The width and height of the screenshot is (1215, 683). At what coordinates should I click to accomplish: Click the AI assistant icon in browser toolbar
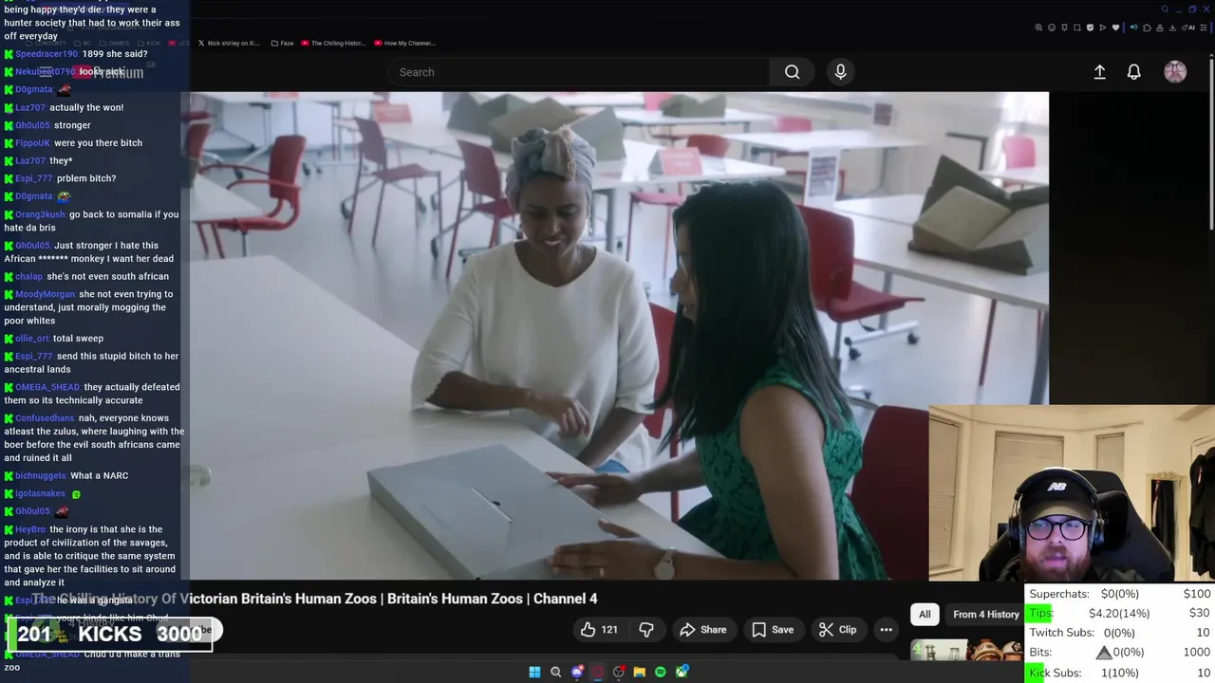coord(1188,28)
